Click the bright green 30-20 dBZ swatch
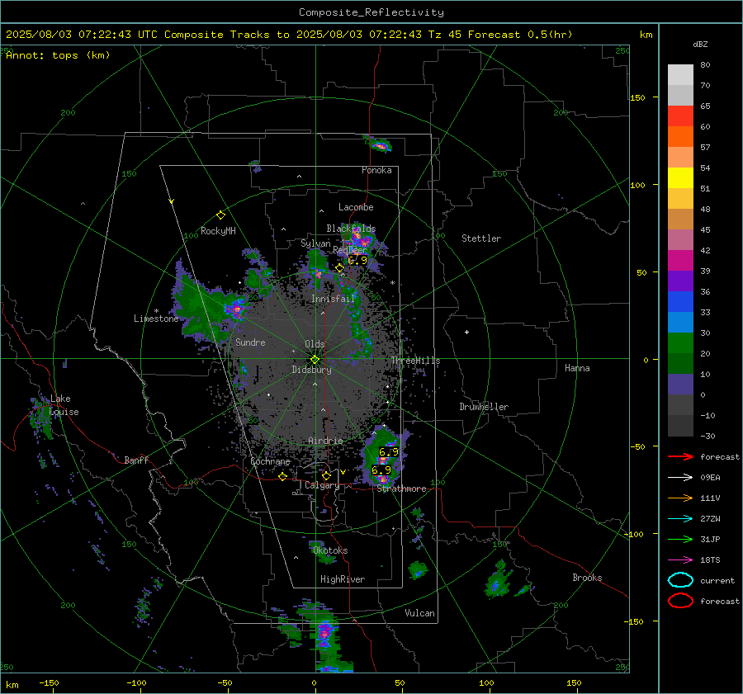The height and width of the screenshot is (694, 743). tap(680, 343)
